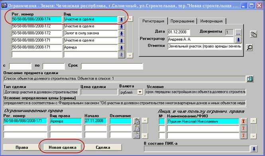Click person icon beside Пушкин Николай Николаевич
Viewport: 265px width, 156px height.
click(x=243, y=121)
